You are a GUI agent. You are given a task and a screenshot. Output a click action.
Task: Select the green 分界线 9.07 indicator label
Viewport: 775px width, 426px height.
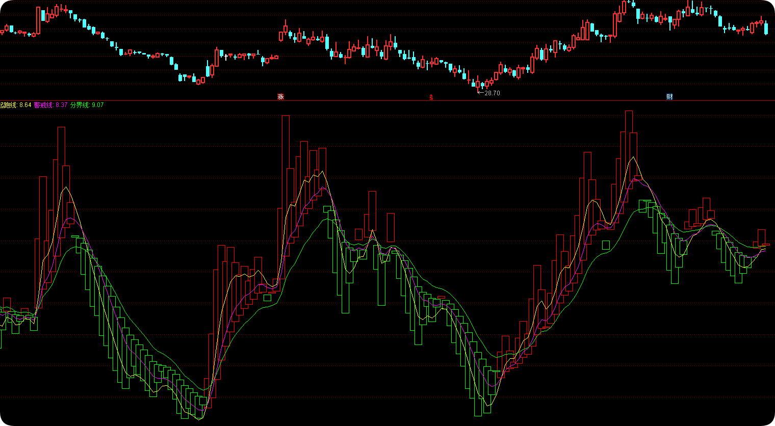[x=87, y=105]
